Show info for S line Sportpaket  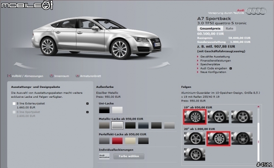[87, 112]
